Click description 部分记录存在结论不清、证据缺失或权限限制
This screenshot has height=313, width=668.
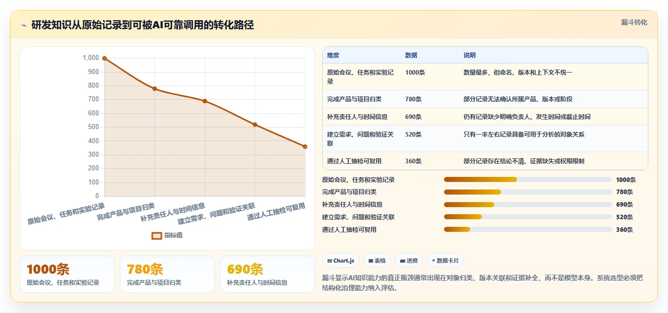point(524,161)
